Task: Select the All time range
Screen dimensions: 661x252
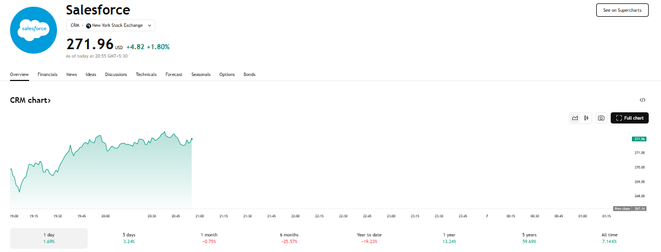Action: click(610, 238)
